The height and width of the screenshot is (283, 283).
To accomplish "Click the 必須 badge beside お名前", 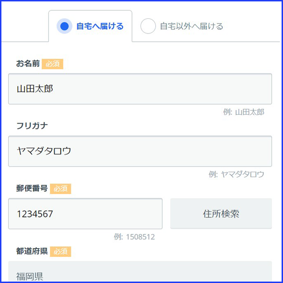I will [x=52, y=64].
